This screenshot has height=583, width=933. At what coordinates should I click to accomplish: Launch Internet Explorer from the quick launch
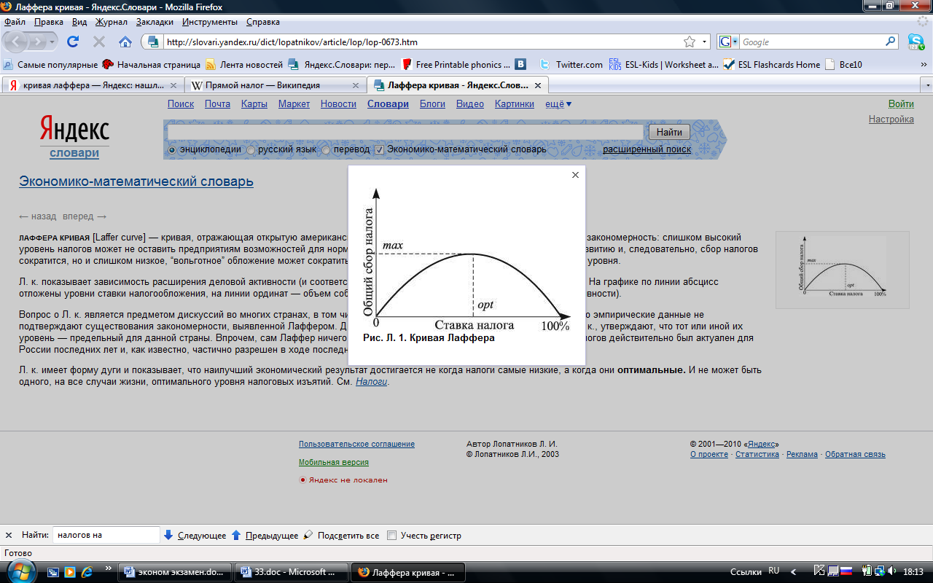point(87,571)
